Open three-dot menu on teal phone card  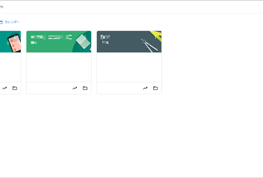coord(15,37)
